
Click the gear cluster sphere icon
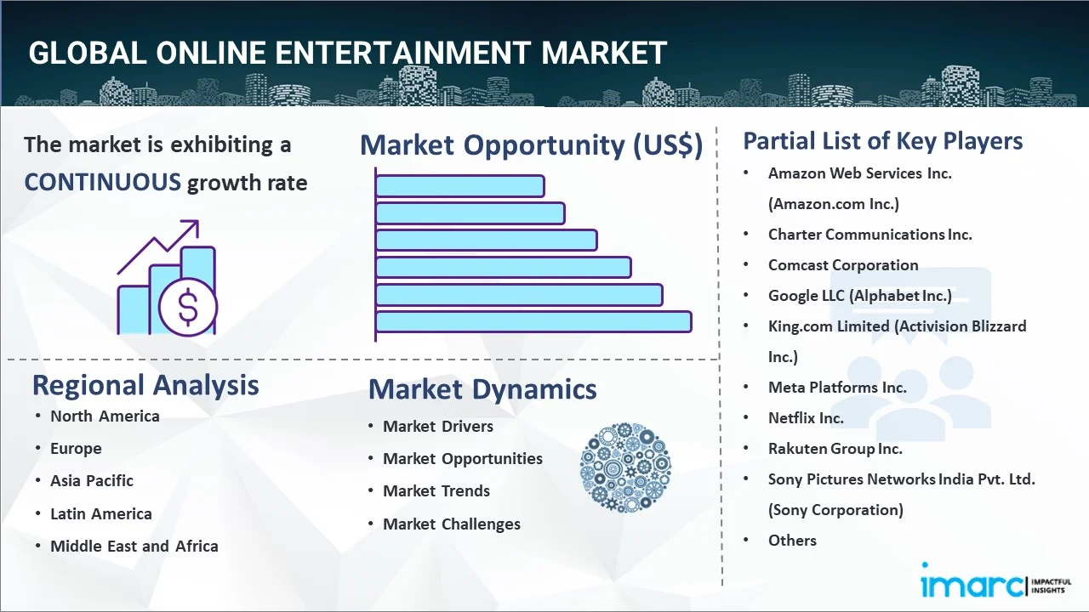click(x=625, y=467)
